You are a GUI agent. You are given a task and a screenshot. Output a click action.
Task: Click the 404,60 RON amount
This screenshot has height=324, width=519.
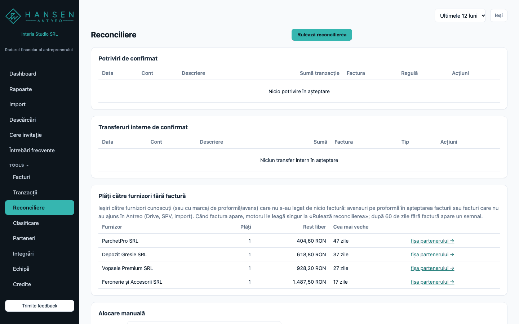(x=311, y=241)
